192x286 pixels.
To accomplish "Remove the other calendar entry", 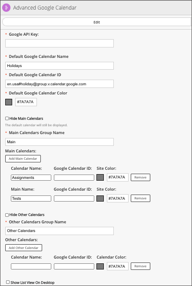I will pos(140,266).
